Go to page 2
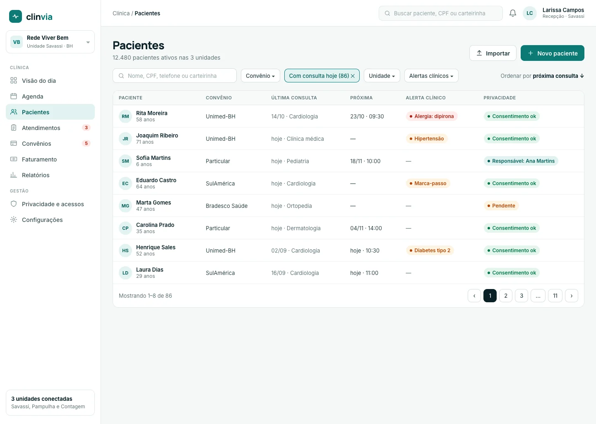 [506, 296]
